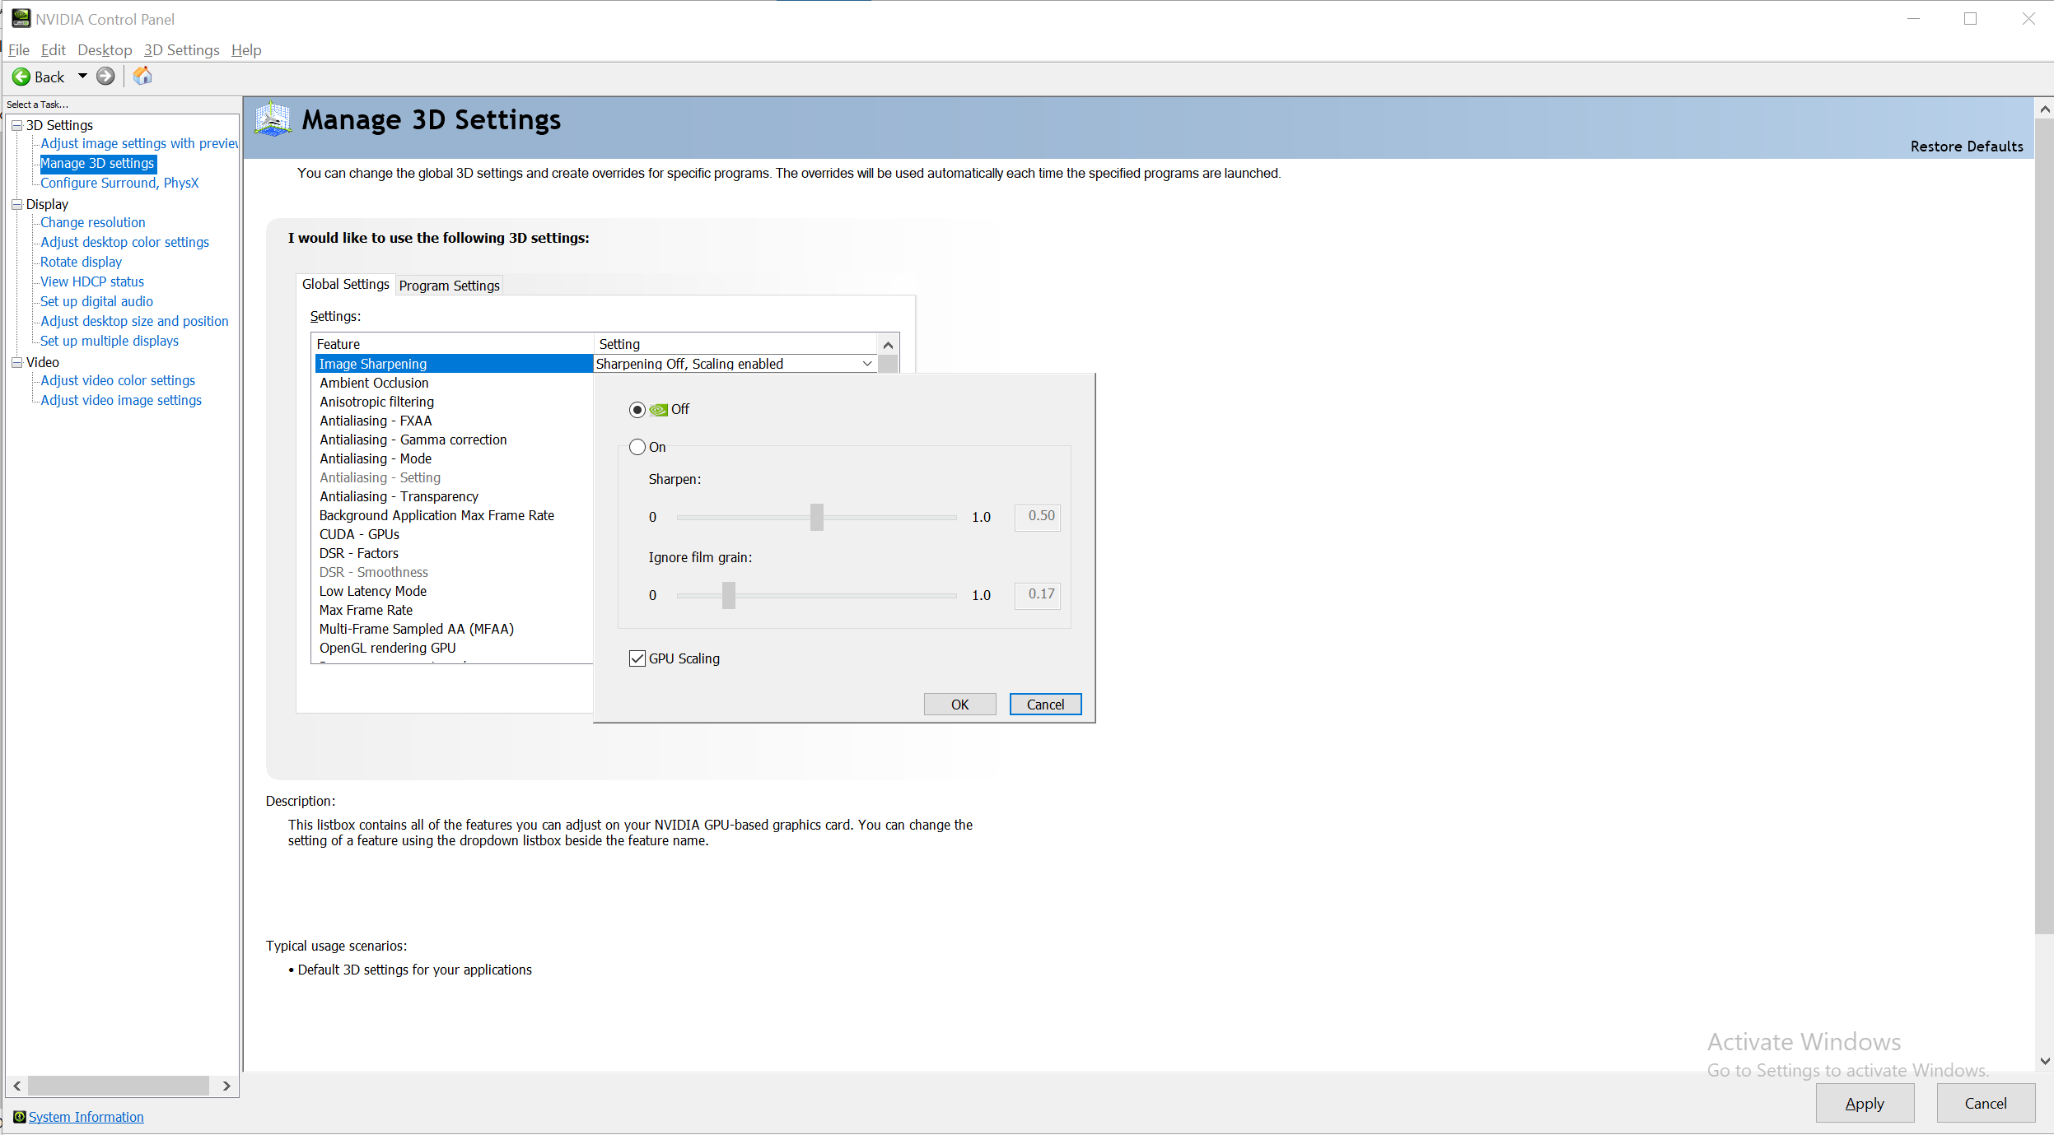Viewport: 2054px width, 1135px height.
Task: Open View HDCP status
Action: point(91,281)
